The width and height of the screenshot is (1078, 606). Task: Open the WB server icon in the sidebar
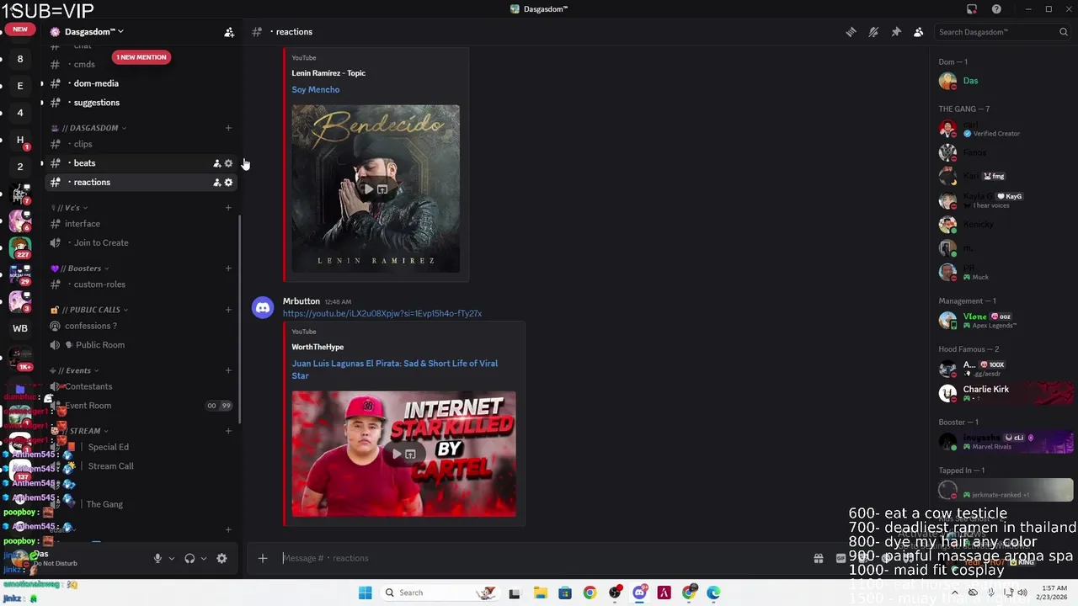(x=20, y=328)
